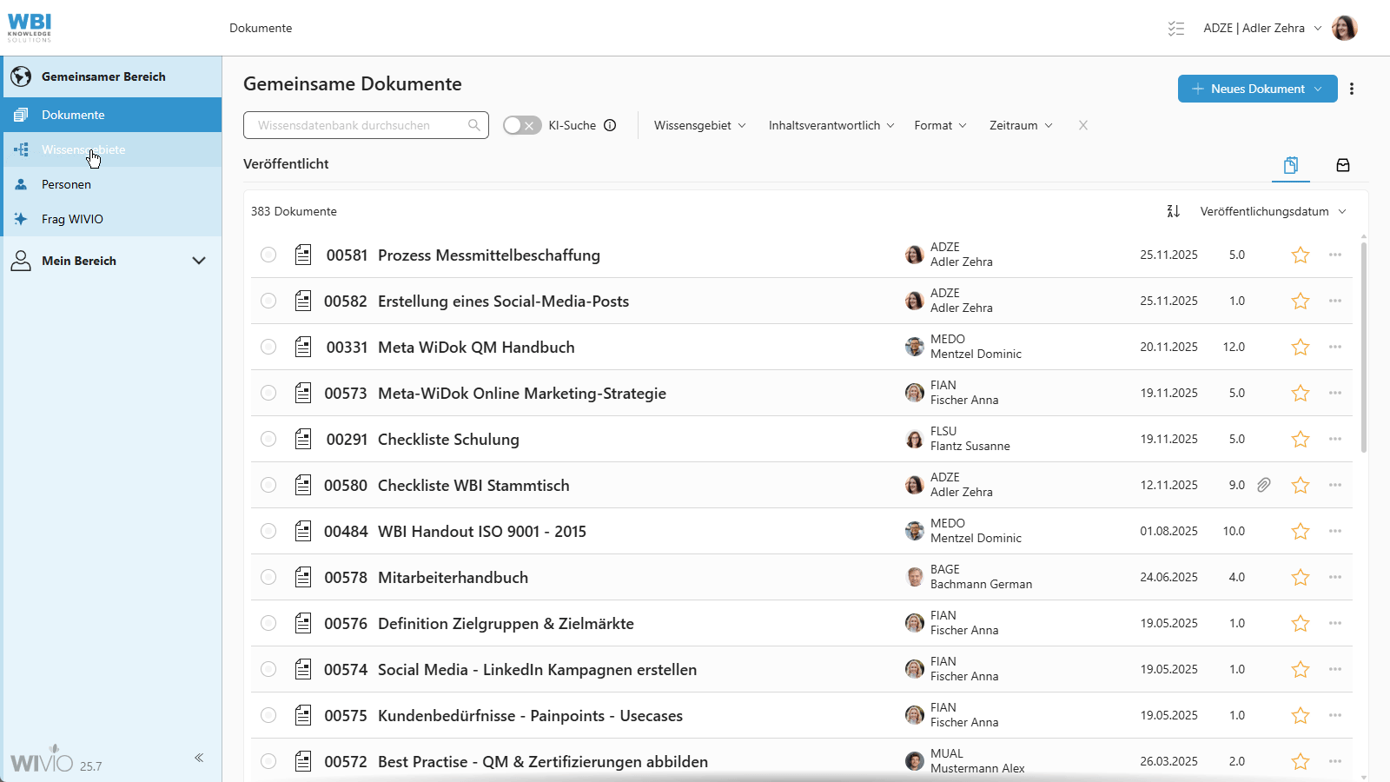1390x782 pixels.
Task: Go to Personen in the sidebar
Action: tap(66, 184)
